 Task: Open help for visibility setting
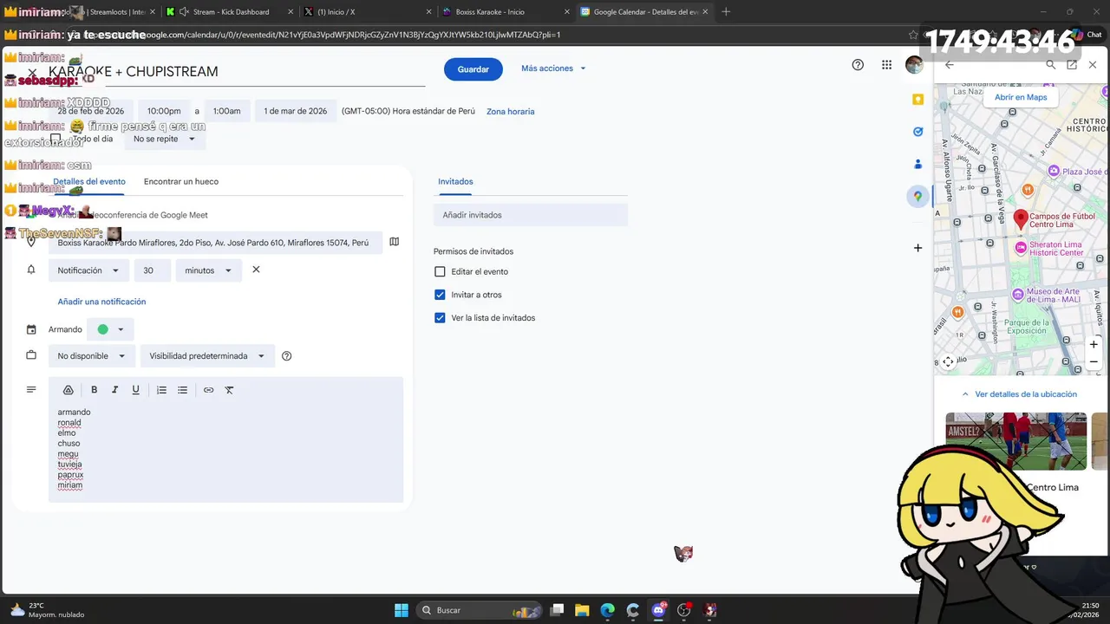point(287,356)
